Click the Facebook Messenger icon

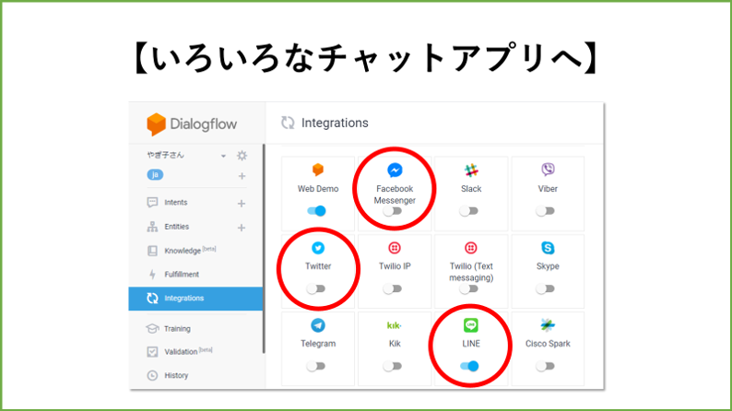click(395, 170)
